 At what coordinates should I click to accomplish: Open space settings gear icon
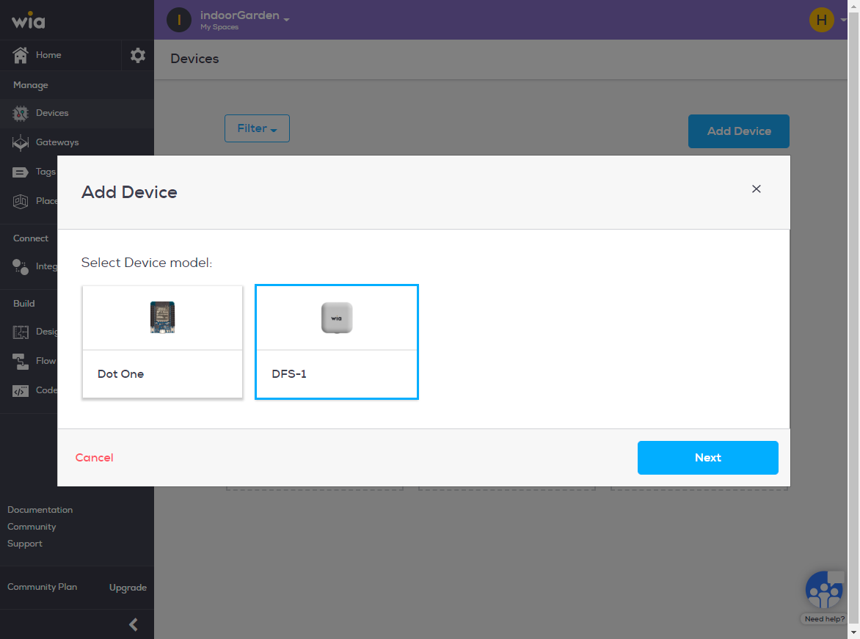pyautogui.click(x=138, y=55)
